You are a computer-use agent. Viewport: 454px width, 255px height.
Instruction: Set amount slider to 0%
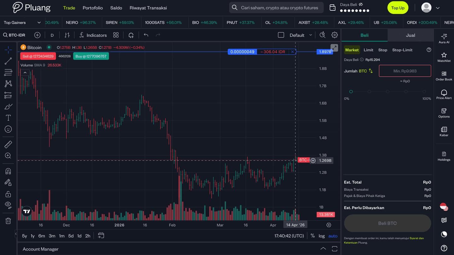pyautogui.click(x=351, y=92)
